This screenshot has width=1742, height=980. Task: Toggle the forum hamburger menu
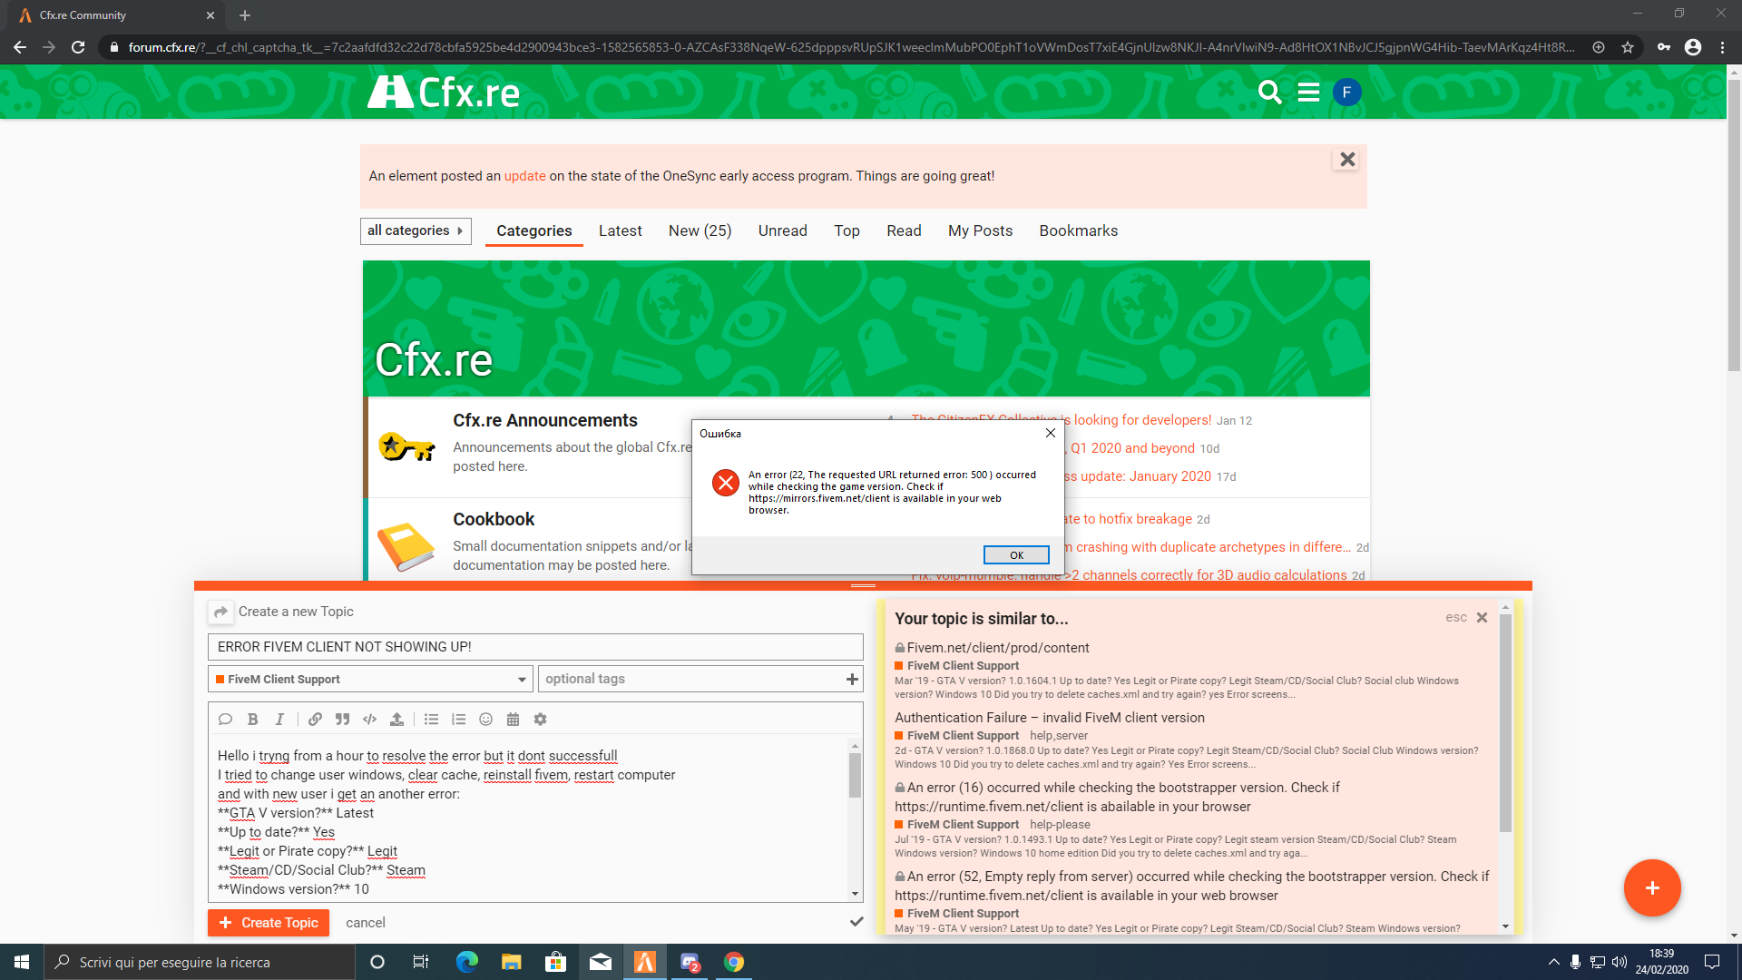pyautogui.click(x=1308, y=93)
